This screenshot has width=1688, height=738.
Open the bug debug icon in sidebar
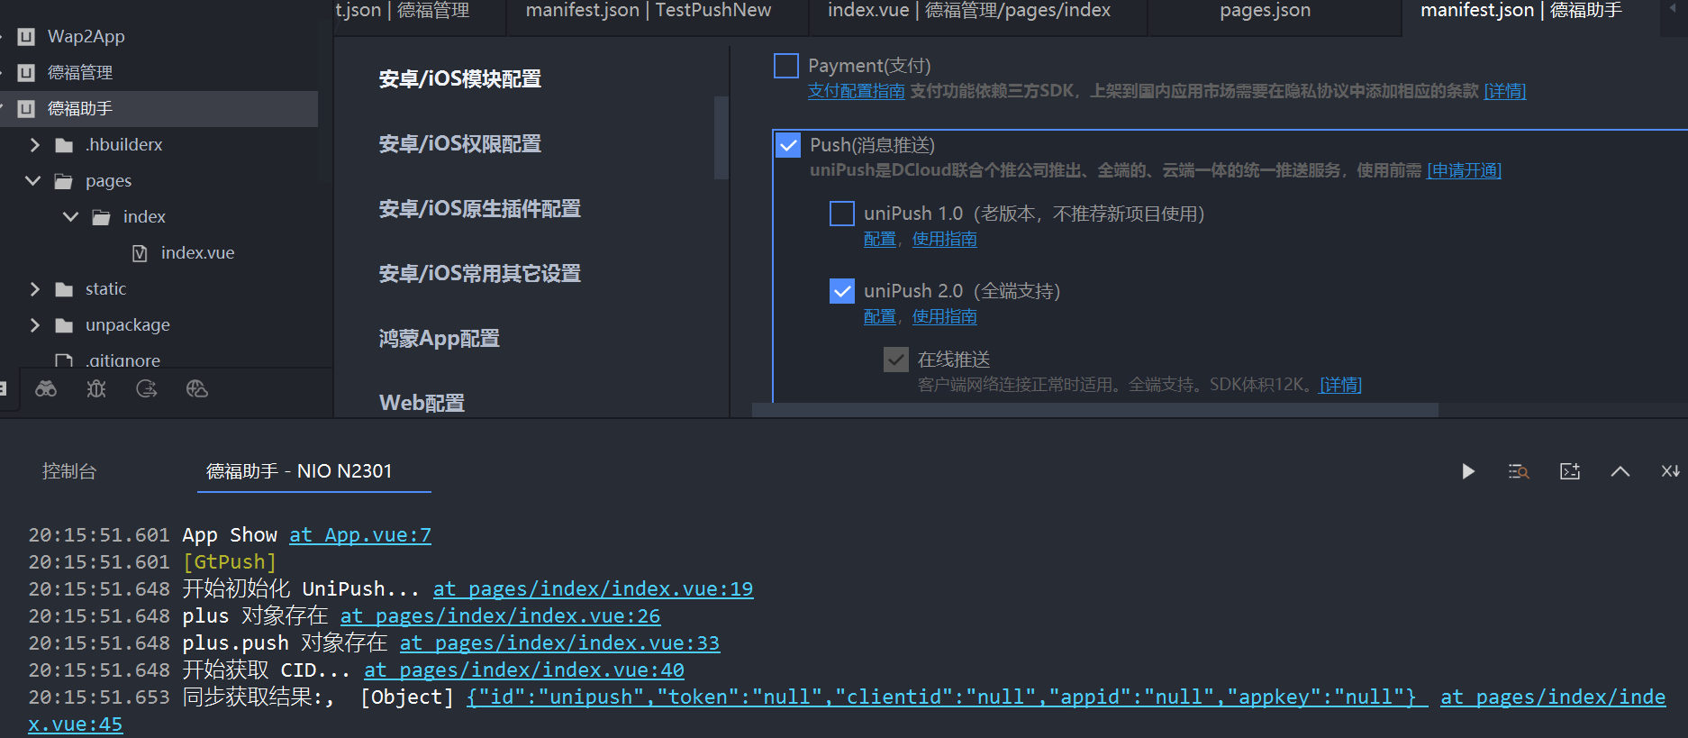click(96, 389)
